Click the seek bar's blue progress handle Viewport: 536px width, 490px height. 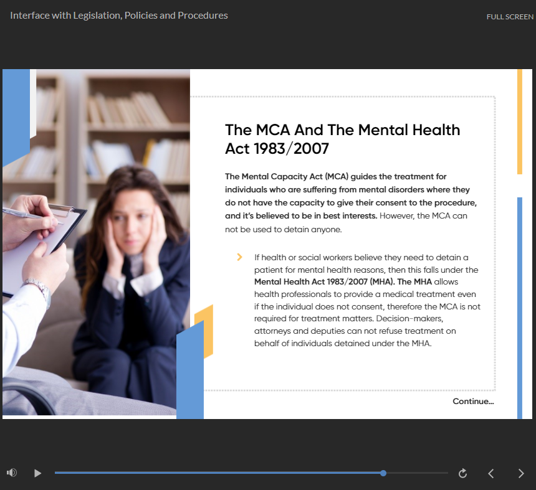click(383, 473)
